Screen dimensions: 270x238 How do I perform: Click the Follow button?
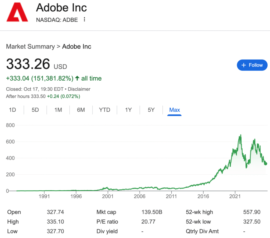pos(252,65)
